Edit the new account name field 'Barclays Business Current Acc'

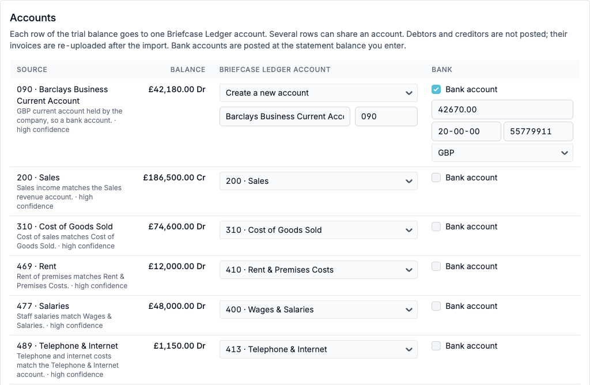pyautogui.click(x=285, y=116)
